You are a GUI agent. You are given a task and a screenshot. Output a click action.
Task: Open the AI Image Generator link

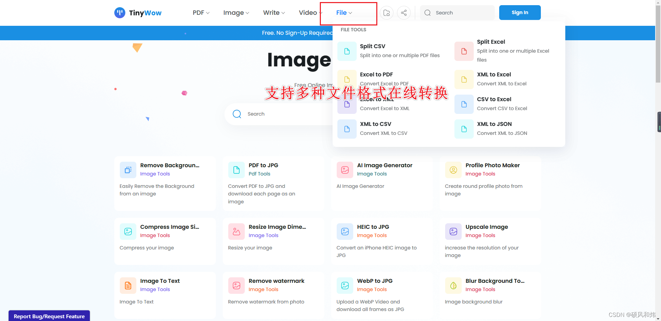[385, 165]
